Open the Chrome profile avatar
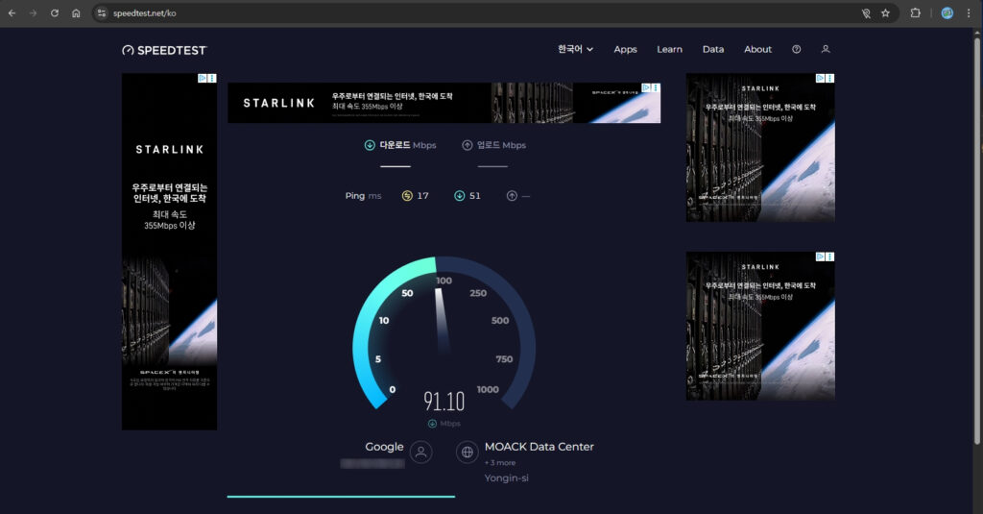 click(x=947, y=12)
